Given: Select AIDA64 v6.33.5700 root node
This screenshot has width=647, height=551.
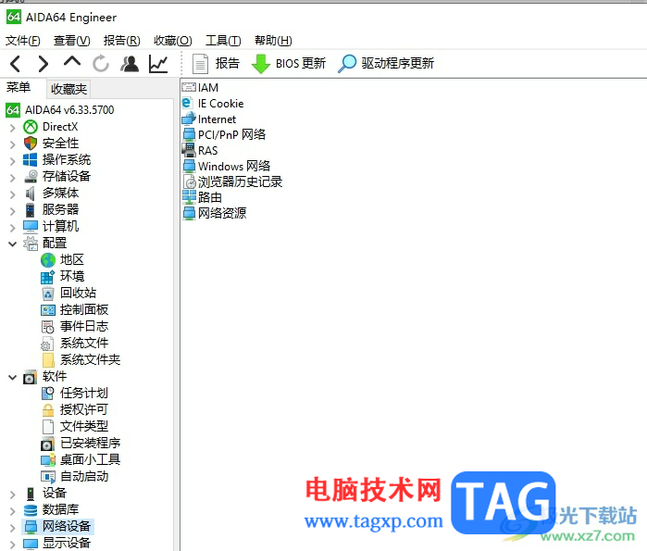Looking at the screenshot, I should (69, 110).
